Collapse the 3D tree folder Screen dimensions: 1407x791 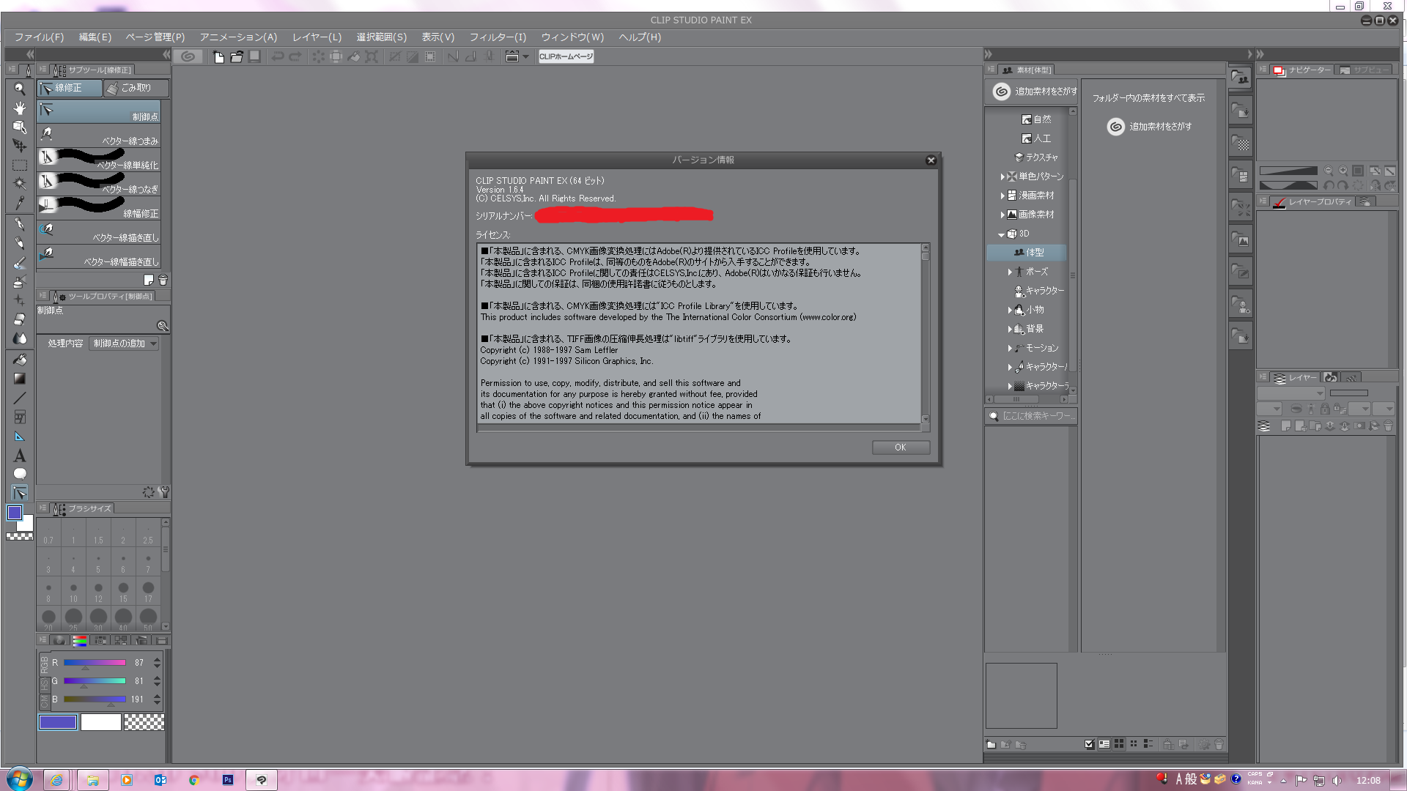pyautogui.click(x=1002, y=234)
